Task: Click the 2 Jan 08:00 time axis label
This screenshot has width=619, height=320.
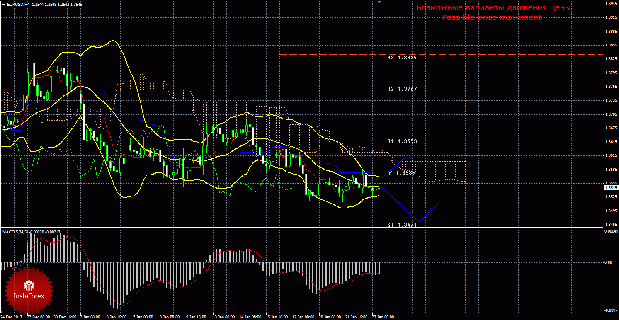Action: 90,317
